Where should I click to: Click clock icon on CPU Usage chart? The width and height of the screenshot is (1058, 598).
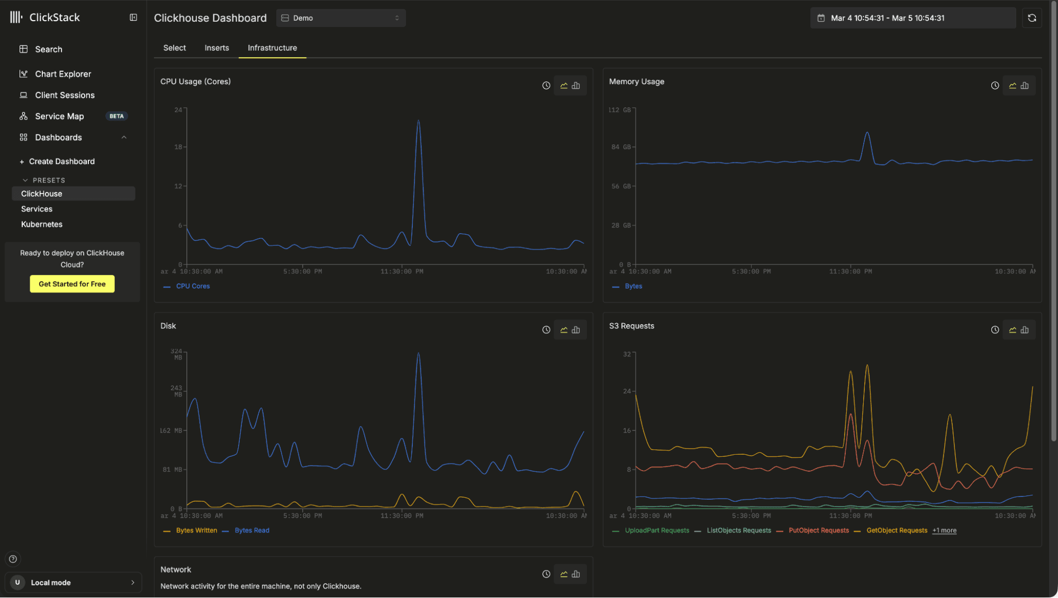coord(546,86)
